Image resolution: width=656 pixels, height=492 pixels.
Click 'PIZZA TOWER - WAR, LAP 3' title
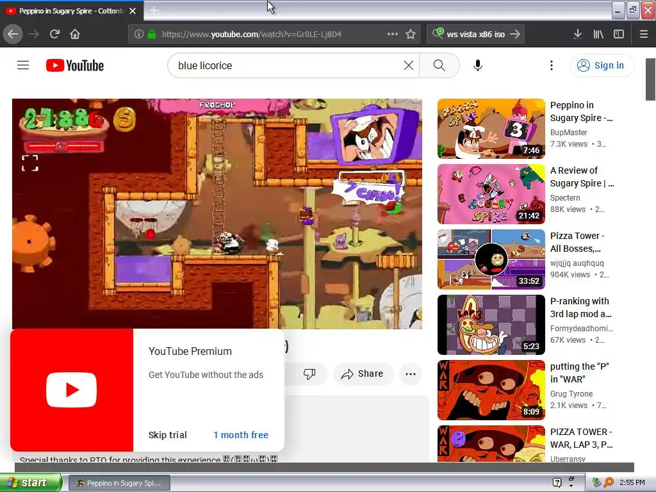click(x=581, y=438)
